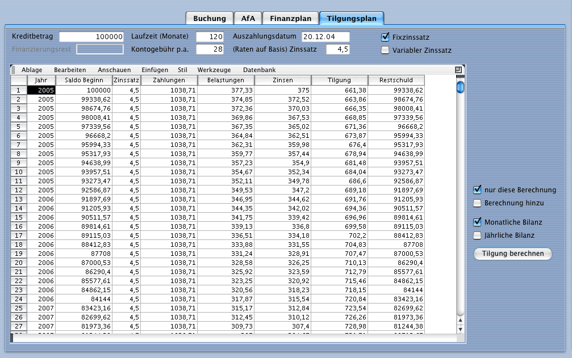Select the Zinsen column header
Screen dimensions: 572x358
[283, 80]
